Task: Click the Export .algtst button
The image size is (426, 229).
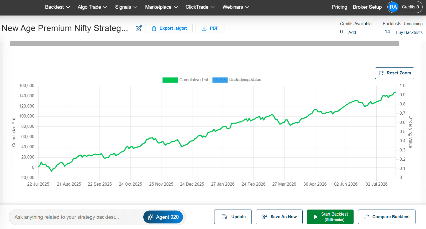Action: [x=169, y=28]
